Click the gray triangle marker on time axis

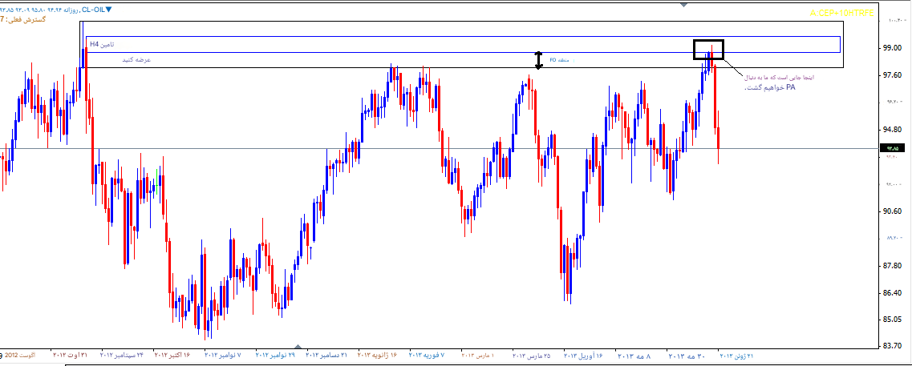coord(297,346)
